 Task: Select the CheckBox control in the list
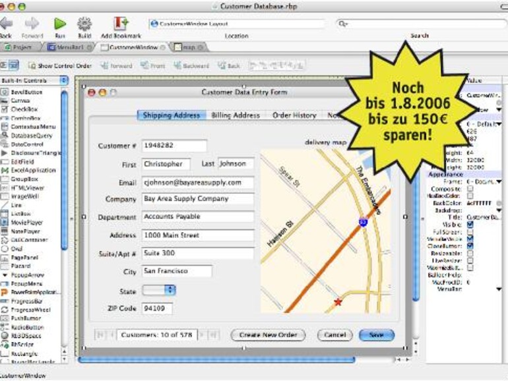pyautogui.click(x=24, y=109)
